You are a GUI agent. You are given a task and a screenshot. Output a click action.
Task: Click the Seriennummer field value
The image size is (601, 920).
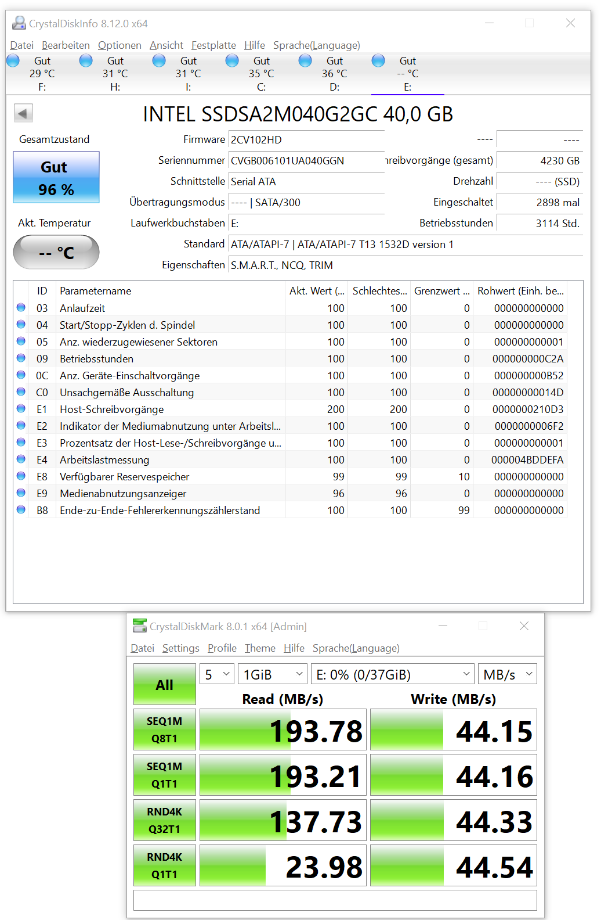pyautogui.click(x=307, y=161)
